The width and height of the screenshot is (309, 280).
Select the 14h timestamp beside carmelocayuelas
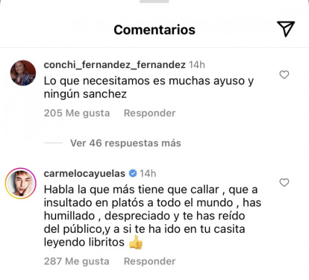point(148,173)
